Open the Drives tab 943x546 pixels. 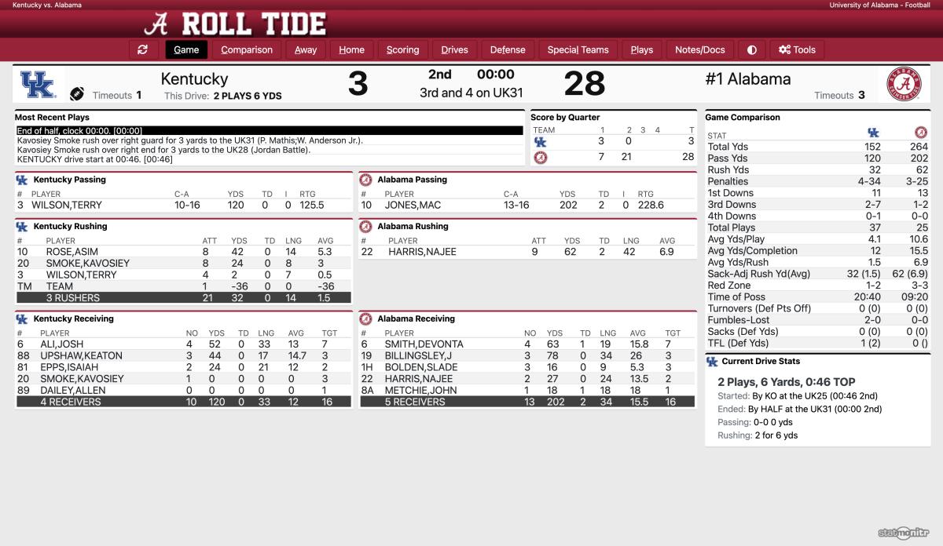454,49
